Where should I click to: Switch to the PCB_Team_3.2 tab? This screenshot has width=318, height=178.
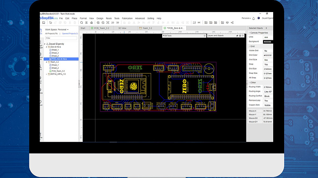[101, 28]
